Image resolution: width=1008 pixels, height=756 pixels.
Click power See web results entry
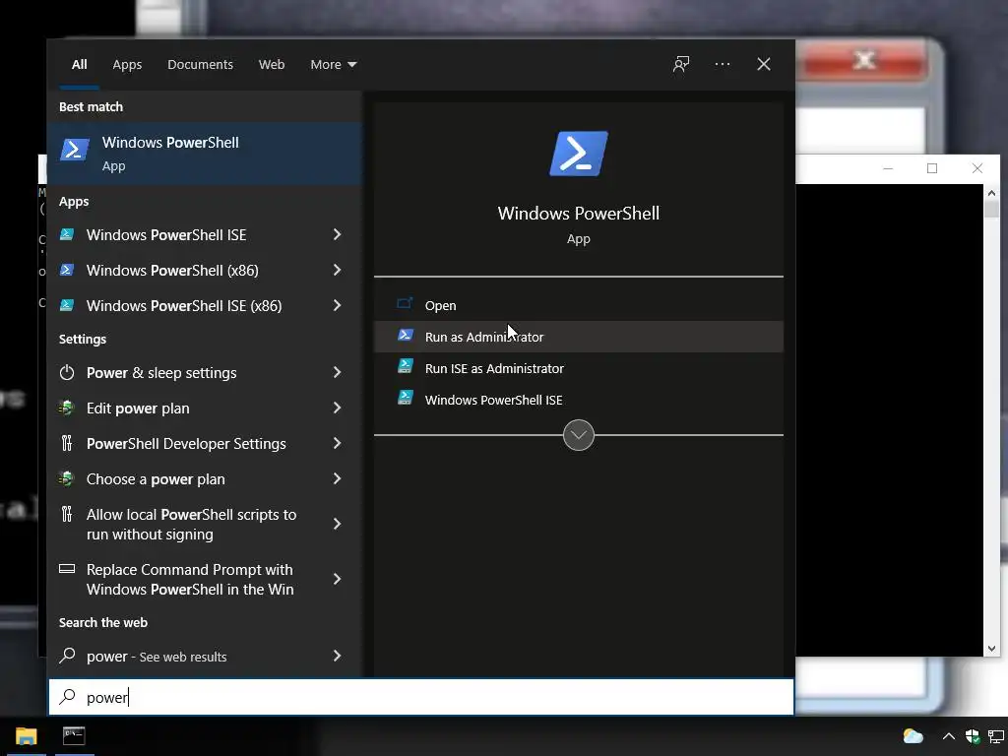tap(205, 656)
